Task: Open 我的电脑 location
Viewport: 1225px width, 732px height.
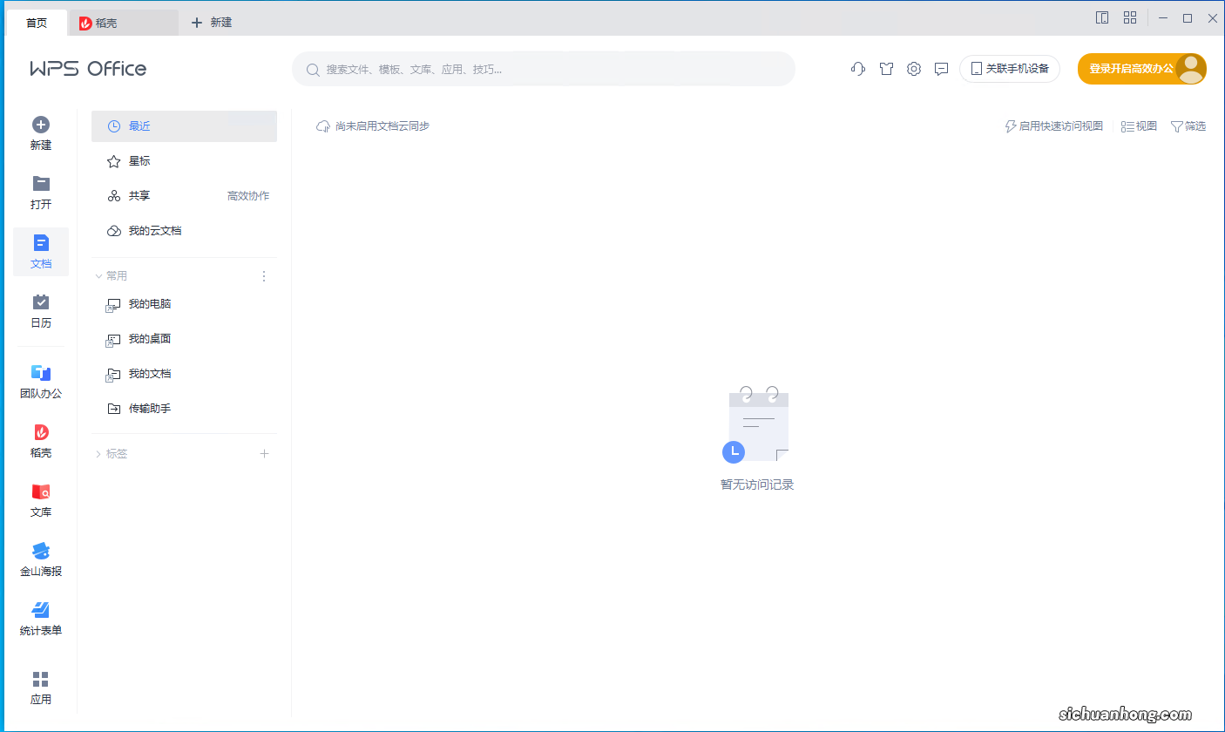Action: coord(184,304)
